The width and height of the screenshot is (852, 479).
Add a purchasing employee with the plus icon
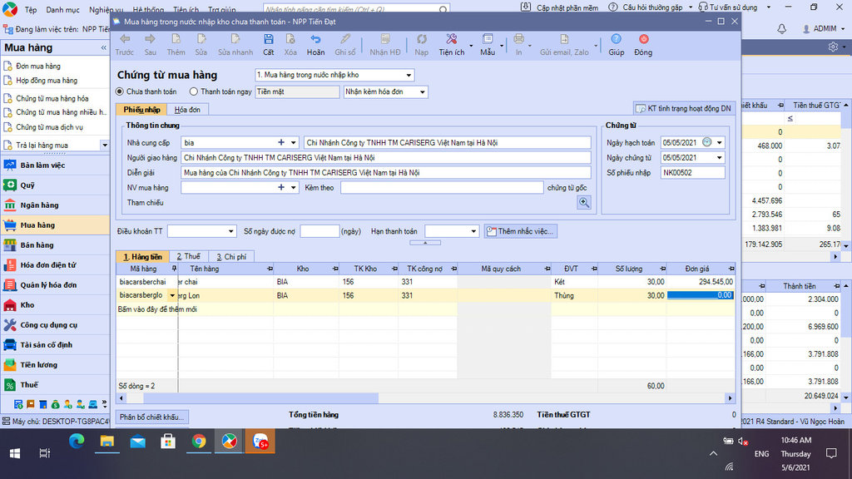click(281, 187)
